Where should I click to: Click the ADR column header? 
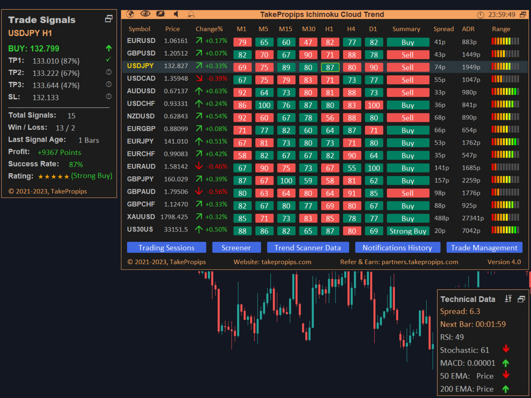tap(468, 29)
